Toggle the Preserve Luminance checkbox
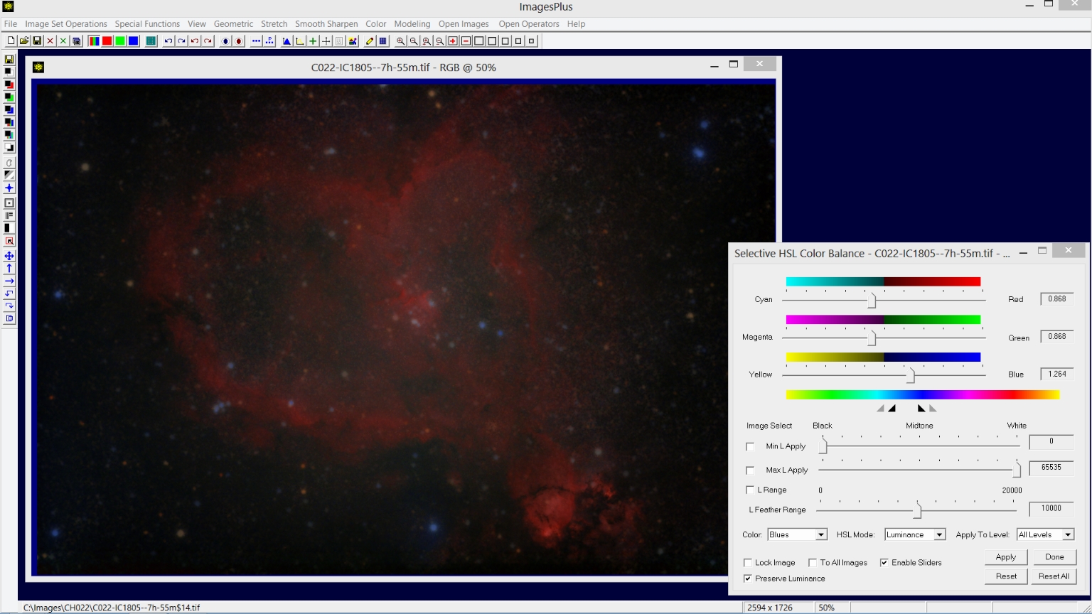Image resolution: width=1092 pixels, height=614 pixels. [x=748, y=578]
